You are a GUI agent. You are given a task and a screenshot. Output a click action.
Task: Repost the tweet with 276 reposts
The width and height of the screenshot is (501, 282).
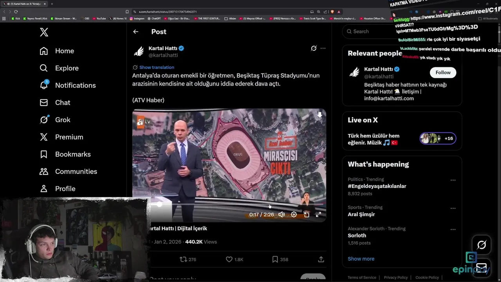coord(188,259)
